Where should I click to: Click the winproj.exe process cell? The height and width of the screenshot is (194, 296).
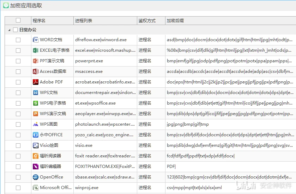pyautogui.click(x=105, y=188)
